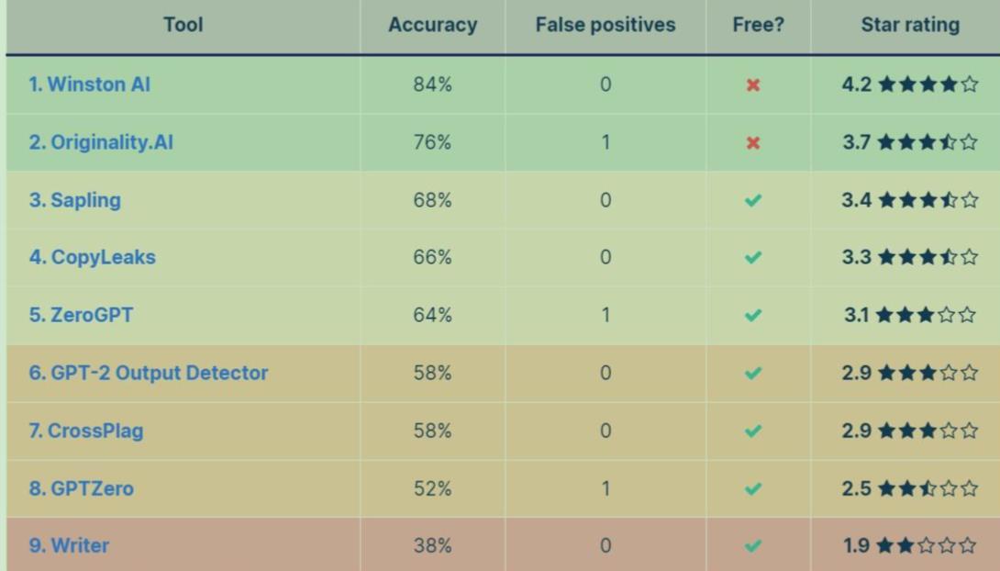Open the GPTZero link

[81, 488]
